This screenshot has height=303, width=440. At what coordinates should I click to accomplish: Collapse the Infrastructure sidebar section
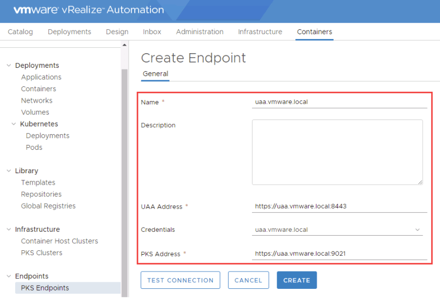9,230
